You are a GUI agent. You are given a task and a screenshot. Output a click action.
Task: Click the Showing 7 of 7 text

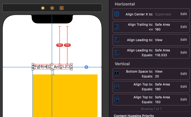[x=151, y=109]
